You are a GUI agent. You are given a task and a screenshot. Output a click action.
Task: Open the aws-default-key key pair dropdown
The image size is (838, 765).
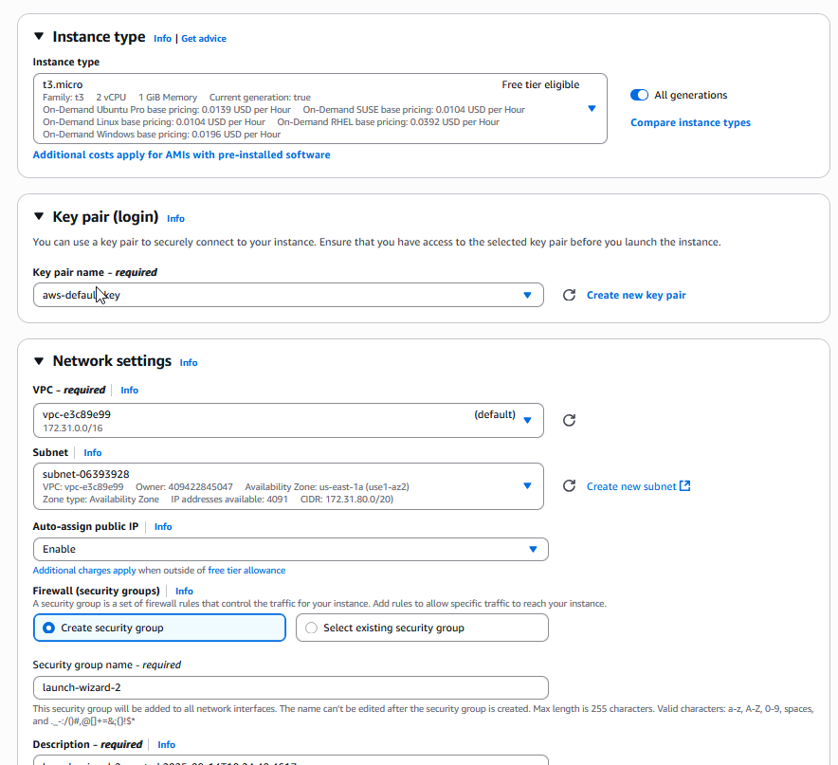click(288, 295)
